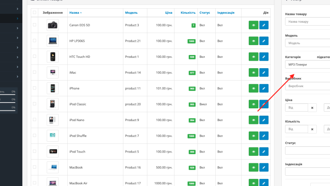Open the Статус filter dropdown
The image size is (330, 186).
pos(307,150)
